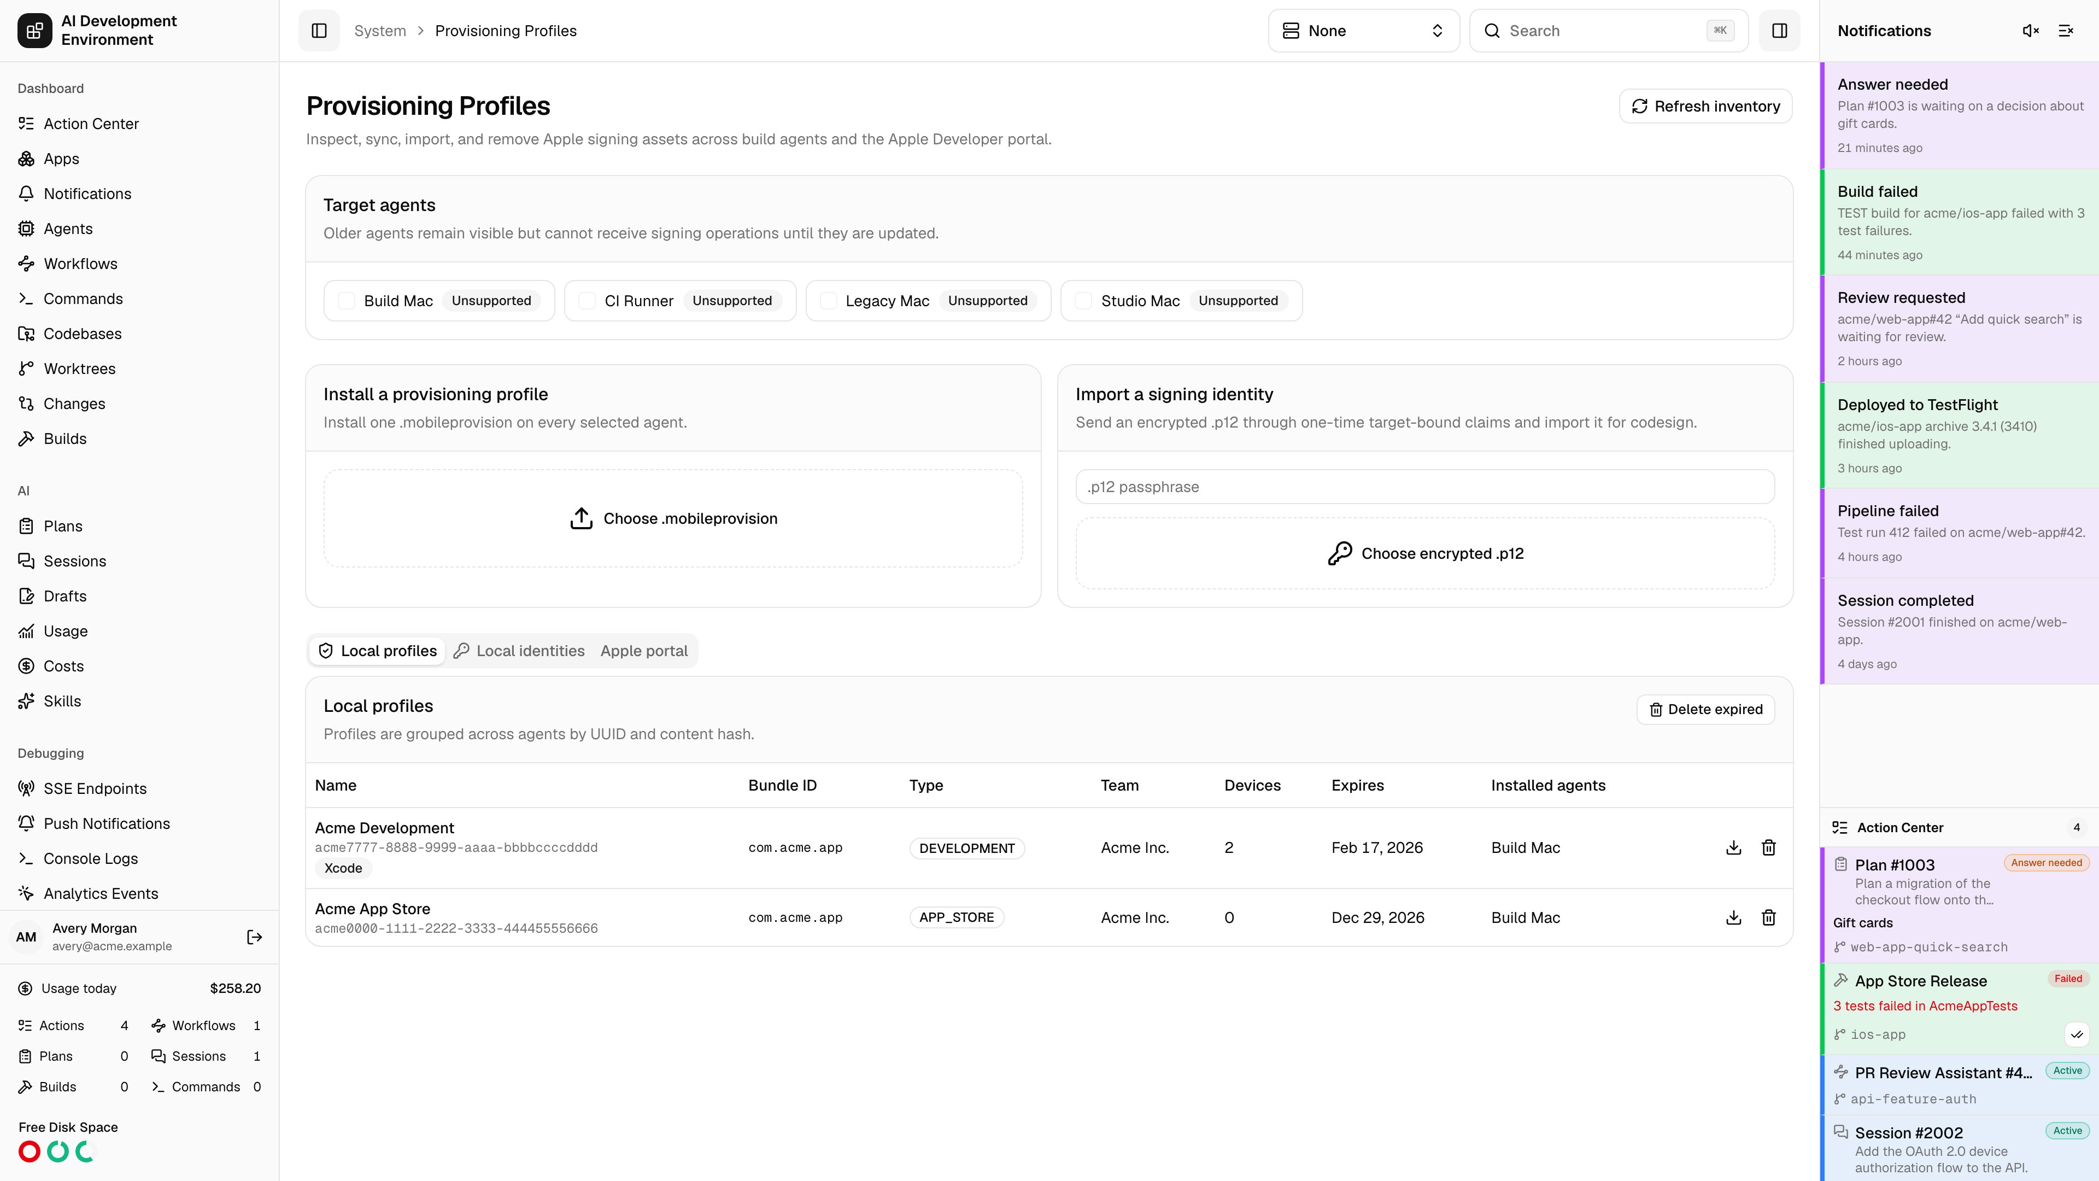The width and height of the screenshot is (2099, 1181).
Task: Click Choose .mobileprovision upload area
Action: pyautogui.click(x=673, y=518)
